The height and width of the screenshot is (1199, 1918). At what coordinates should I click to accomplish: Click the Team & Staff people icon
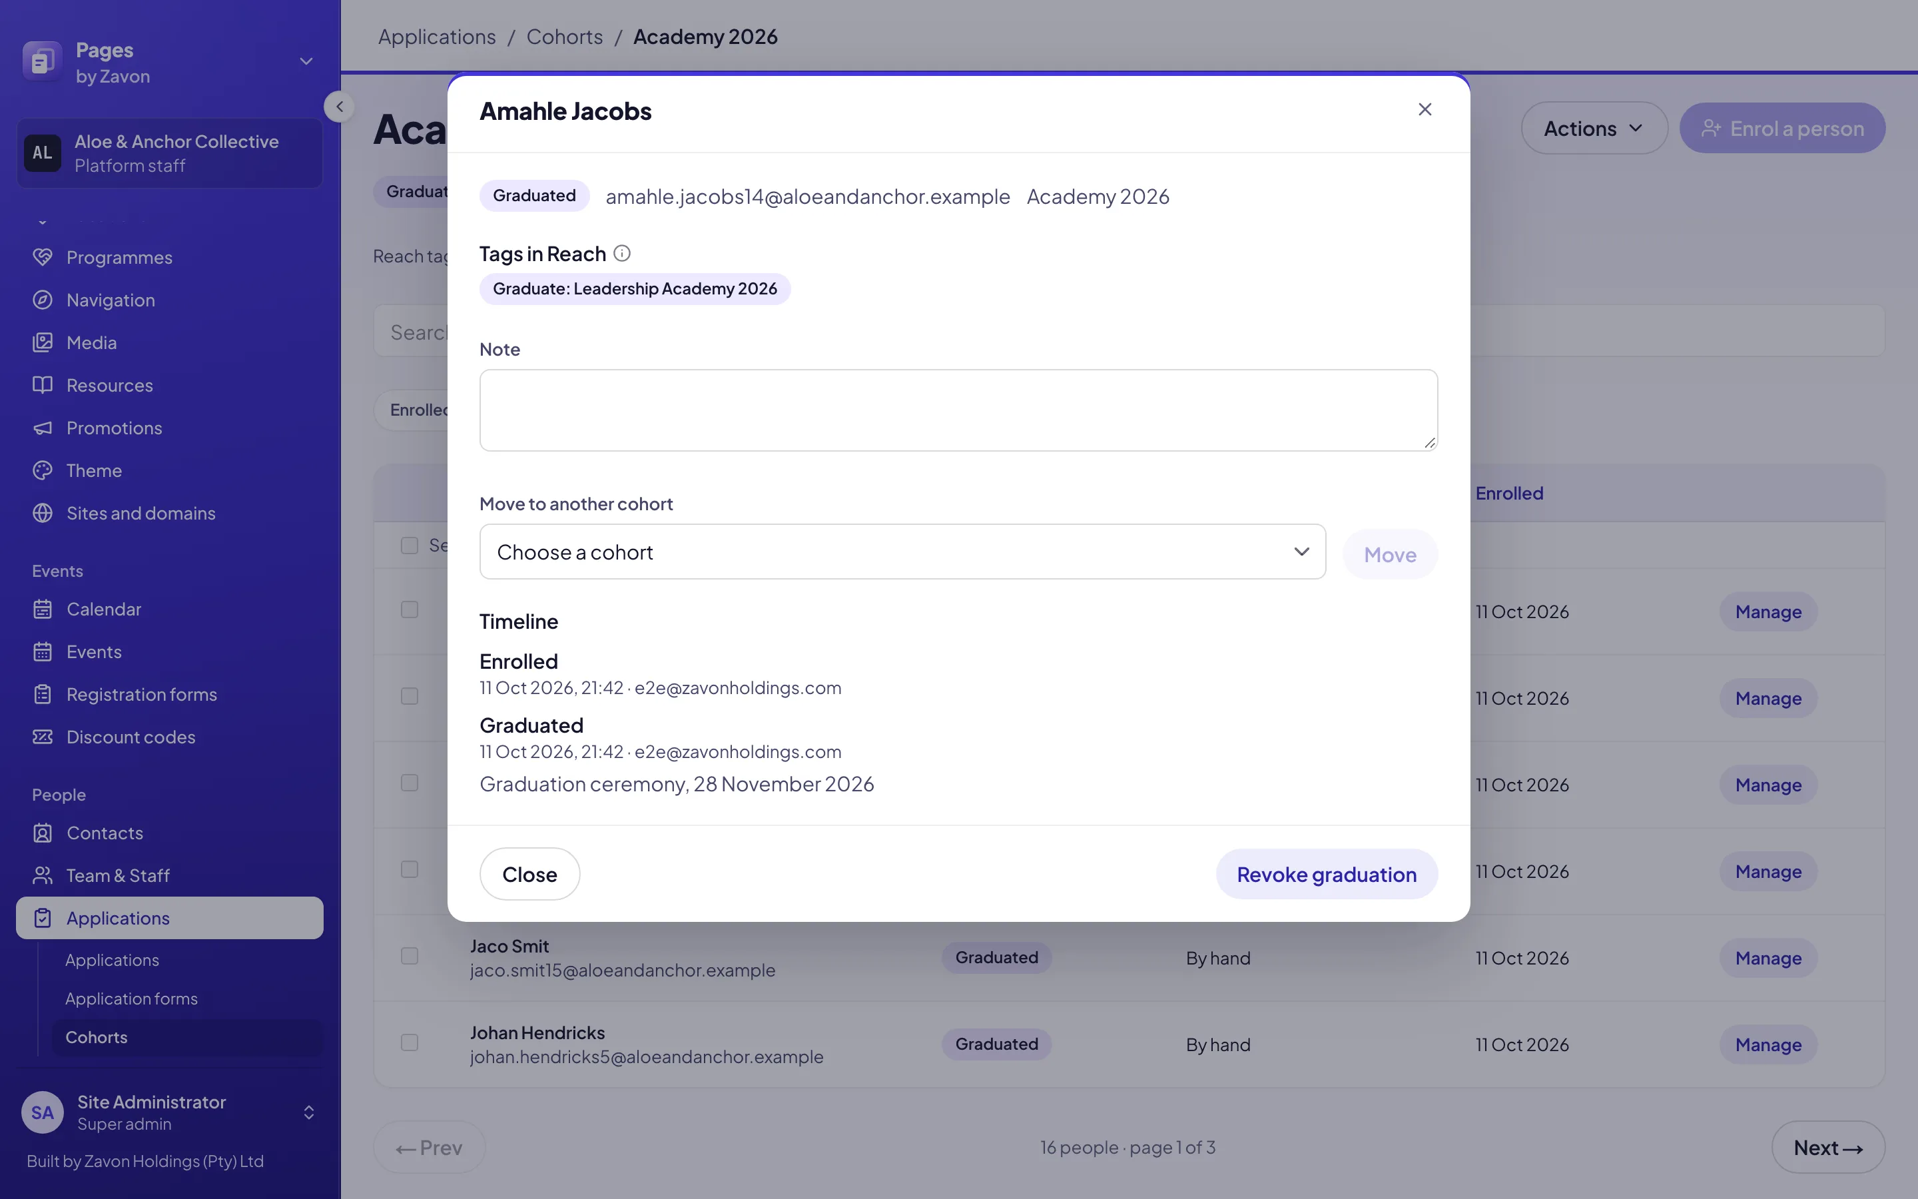[42, 875]
